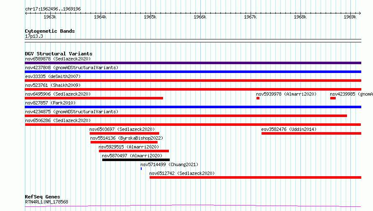Click the 17p13.3 band label
The image size is (373, 211).
pyautogui.click(x=34, y=36)
